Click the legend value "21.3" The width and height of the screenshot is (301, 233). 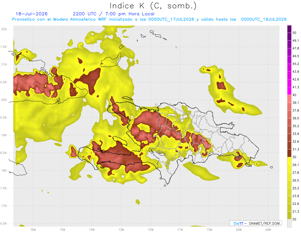tap(296, 212)
